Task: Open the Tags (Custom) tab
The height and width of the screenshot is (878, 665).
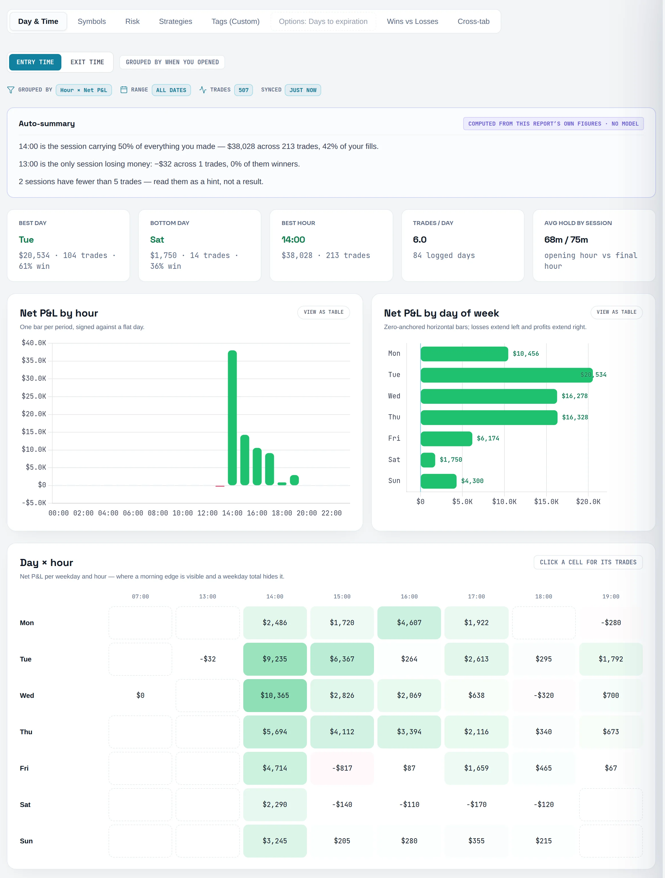Action: click(235, 21)
